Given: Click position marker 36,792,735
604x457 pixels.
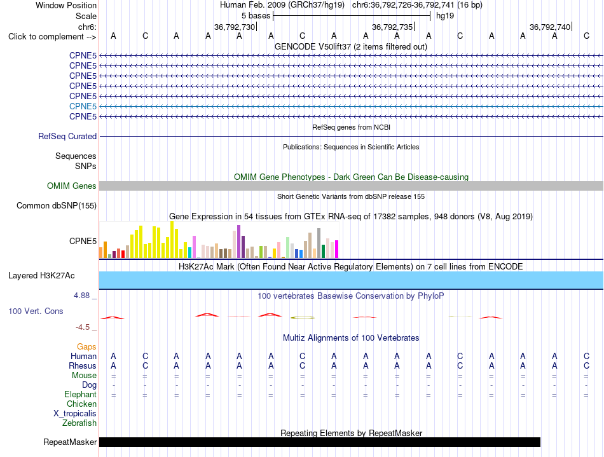Looking at the screenshot, I should pos(392,27).
